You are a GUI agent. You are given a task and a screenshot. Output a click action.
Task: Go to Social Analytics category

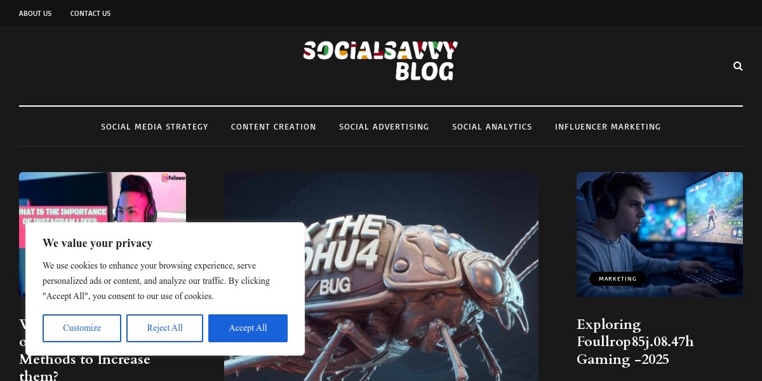tap(492, 127)
